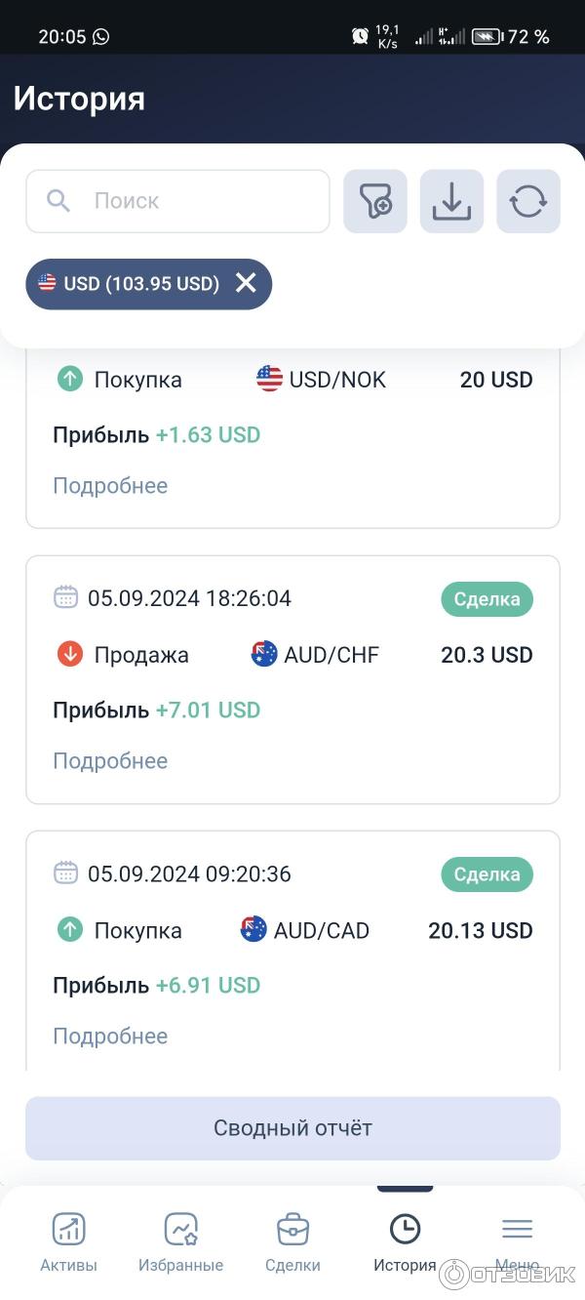The height and width of the screenshot is (1300, 585).
Task: Tap the AUD/CAD Australian flag icon
Action: point(253,929)
